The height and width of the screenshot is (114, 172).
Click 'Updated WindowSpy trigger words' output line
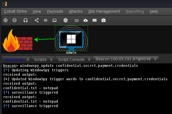(x=85, y=79)
